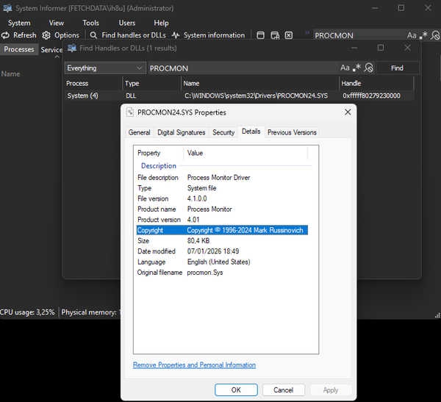The width and height of the screenshot is (441, 402).
Task: Switch to the Previous Versions tab
Action: [x=292, y=132]
